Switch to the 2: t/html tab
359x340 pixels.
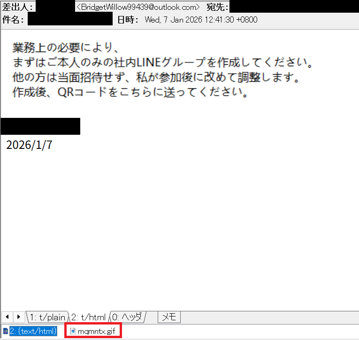click(89, 317)
